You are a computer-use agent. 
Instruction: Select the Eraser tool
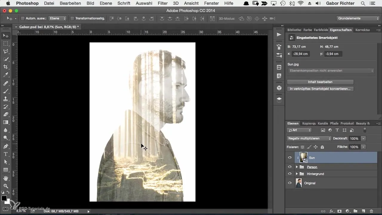5,114
